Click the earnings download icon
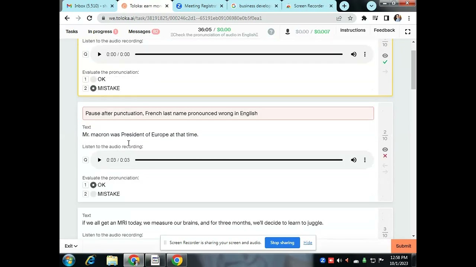The width and height of the screenshot is (476, 267). click(x=287, y=32)
